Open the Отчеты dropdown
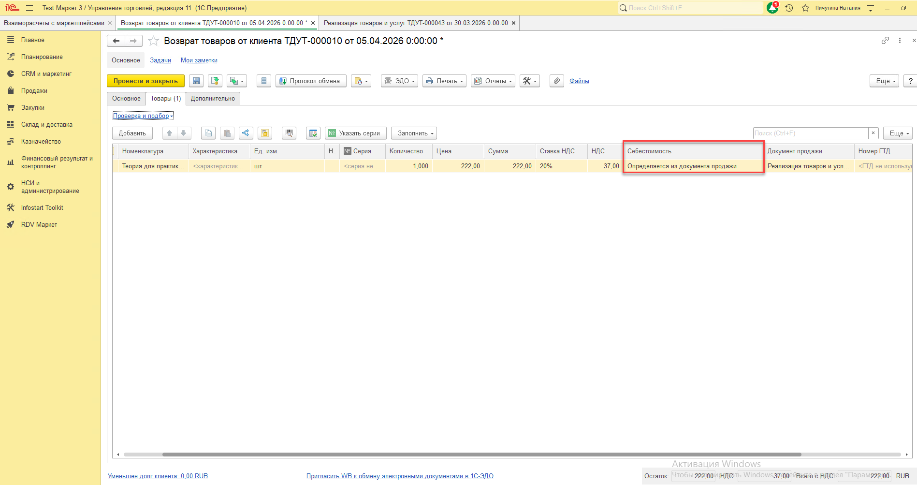The height and width of the screenshot is (485, 917). tap(493, 81)
